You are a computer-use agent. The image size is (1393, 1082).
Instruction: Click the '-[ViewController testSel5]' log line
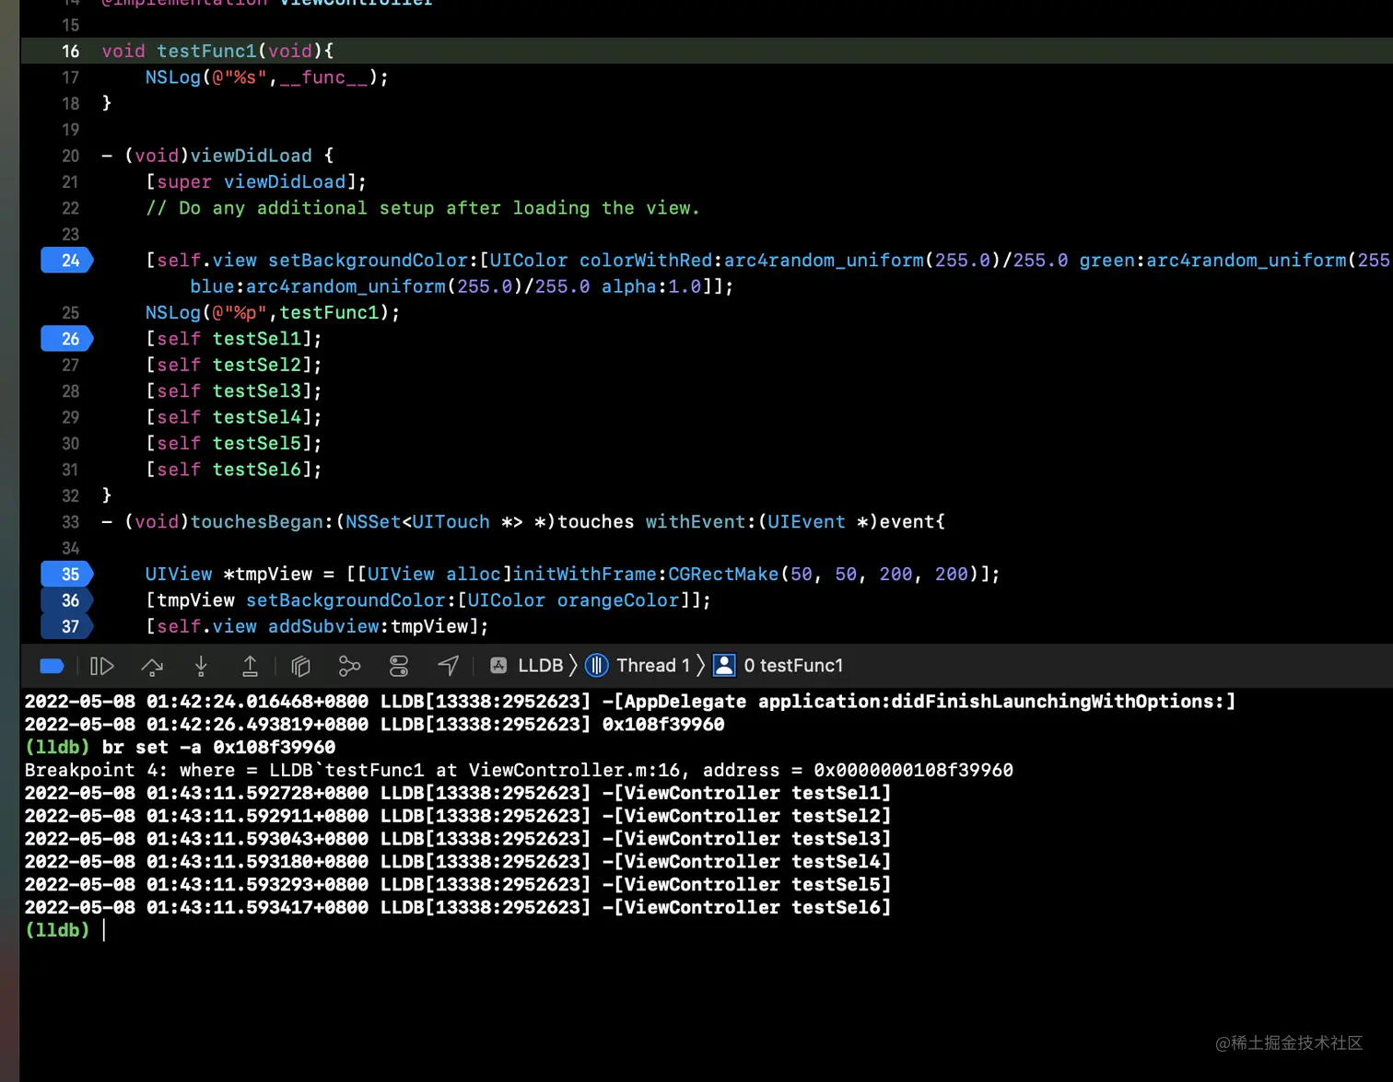pos(458,885)
